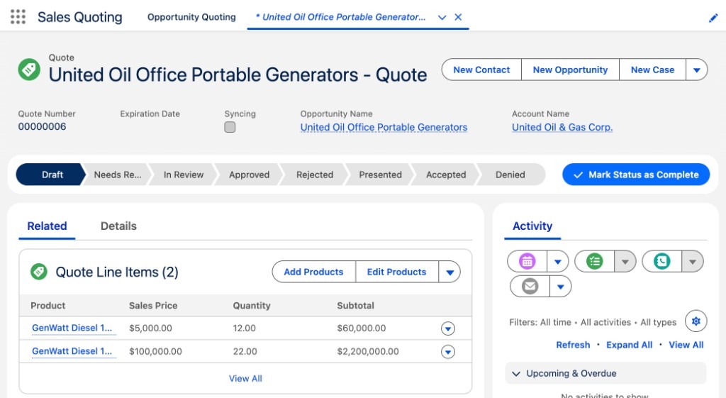This screenshot has height=398, width=726.
Task: Click the pencil edit page icon
Action: [x=713, y=18]
